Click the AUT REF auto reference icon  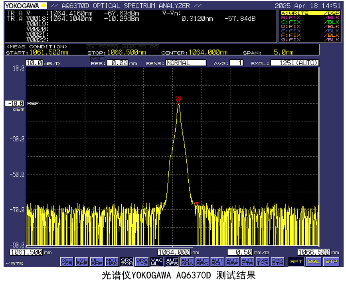point(232,261)
